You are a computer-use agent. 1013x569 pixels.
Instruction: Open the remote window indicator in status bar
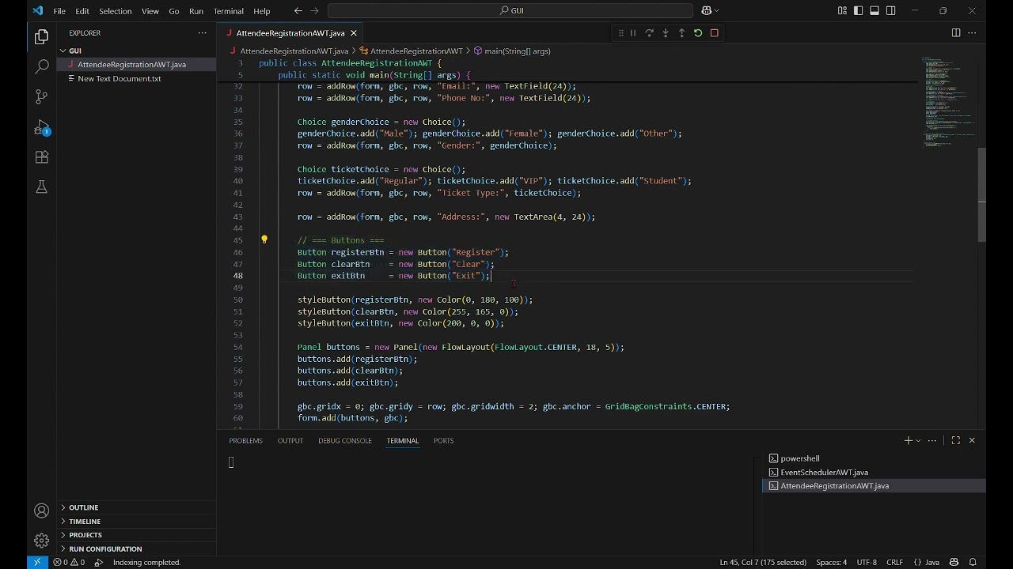tap(37, 563)
